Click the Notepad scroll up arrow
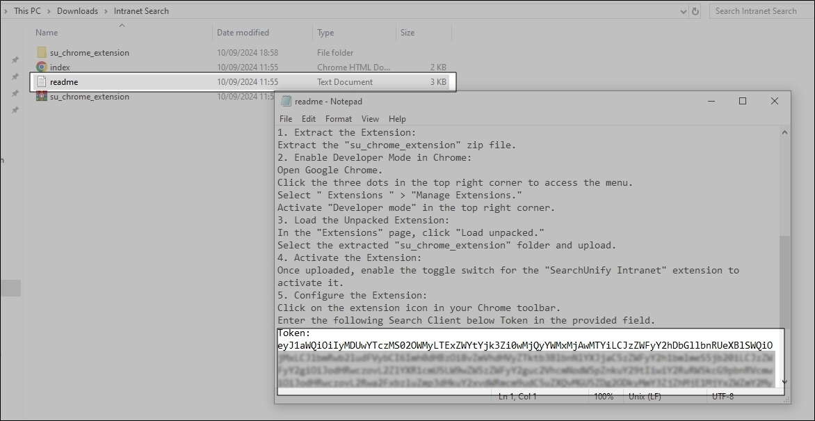 [784, 132]
